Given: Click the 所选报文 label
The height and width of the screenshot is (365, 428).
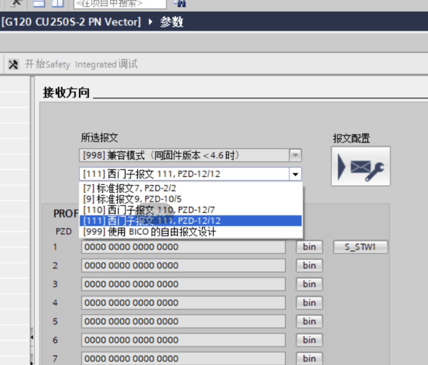Looking at the screenshot, I should coord(99,138).
